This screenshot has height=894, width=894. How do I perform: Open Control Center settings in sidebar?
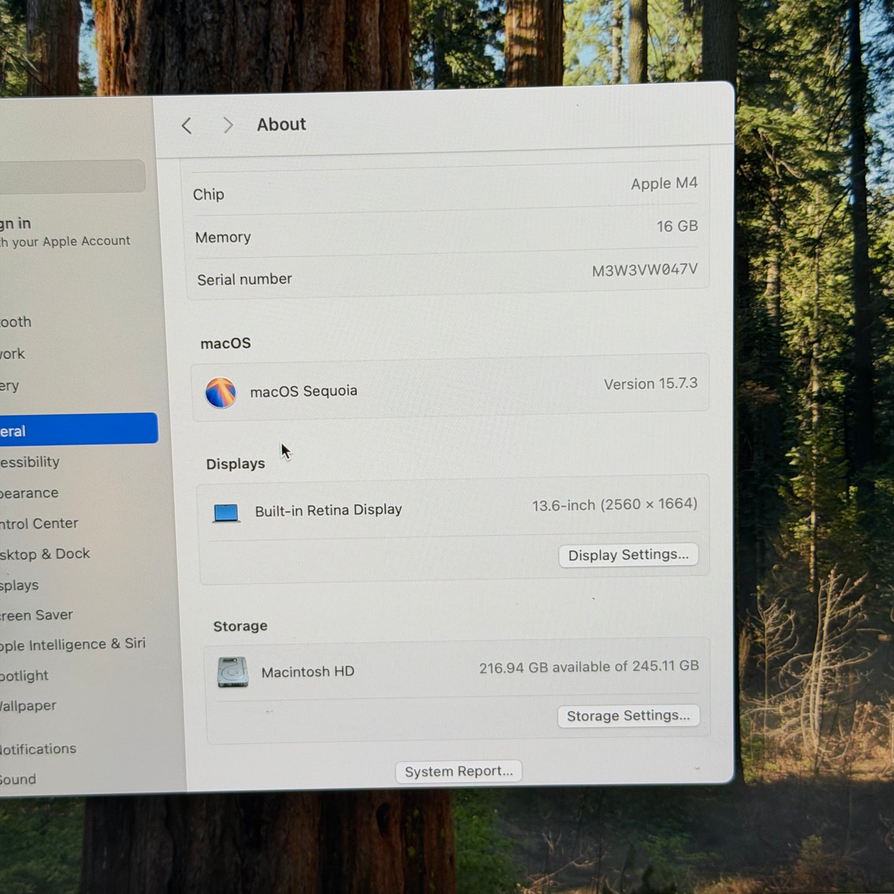click(x=39, y=523)
